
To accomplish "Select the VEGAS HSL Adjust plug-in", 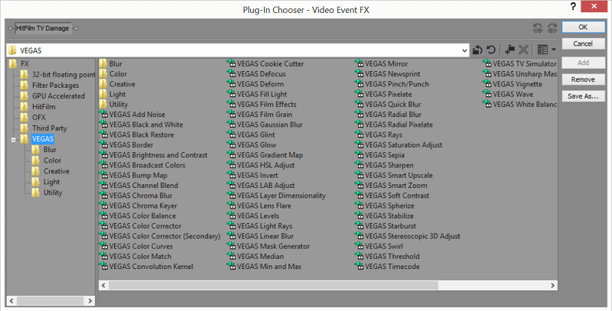I will pyautogui.click(x=261, y=165).
